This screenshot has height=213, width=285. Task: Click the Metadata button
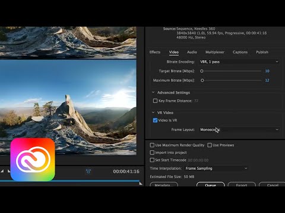coord(164,185)
